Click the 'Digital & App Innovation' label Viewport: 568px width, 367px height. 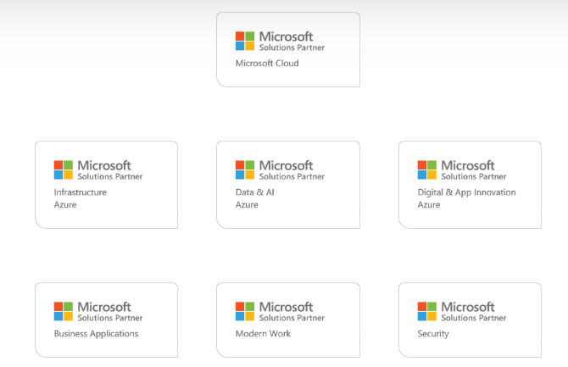[x=466, y=192]
